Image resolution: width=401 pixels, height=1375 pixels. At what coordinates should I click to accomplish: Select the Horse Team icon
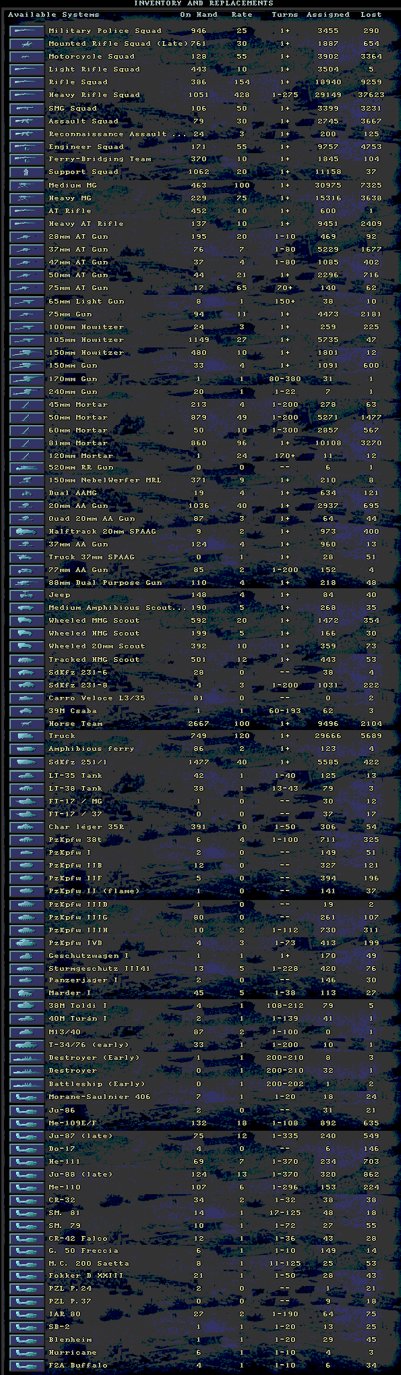[x=27, y=724]
